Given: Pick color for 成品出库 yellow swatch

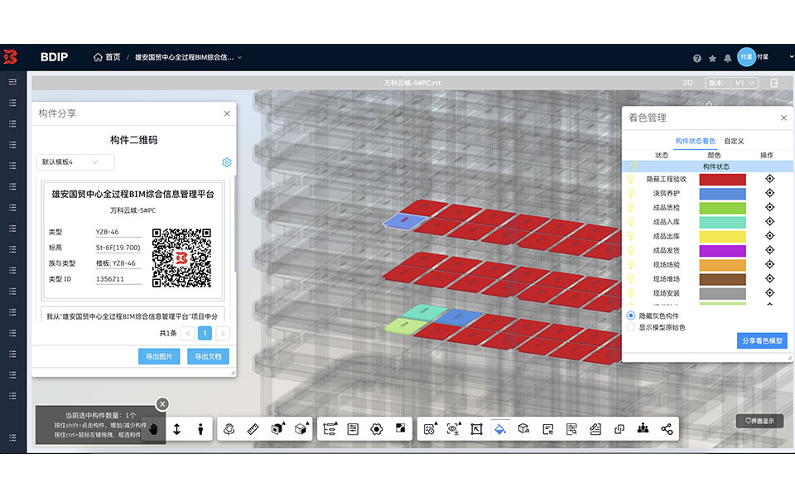Looking at the screenshot, I should click(722, 236).
